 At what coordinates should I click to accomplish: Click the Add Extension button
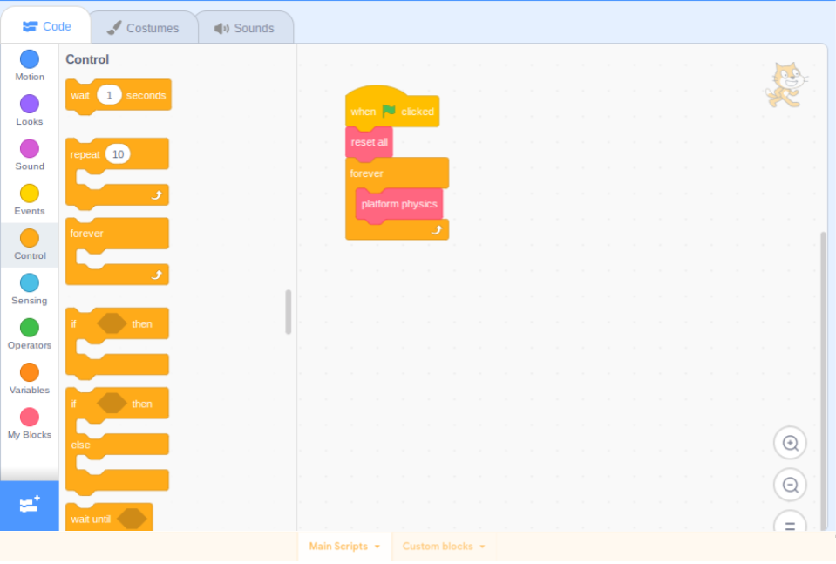point(29,504)
